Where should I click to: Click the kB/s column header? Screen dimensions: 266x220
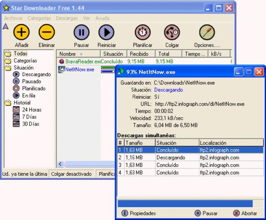[x=219, y=54]
